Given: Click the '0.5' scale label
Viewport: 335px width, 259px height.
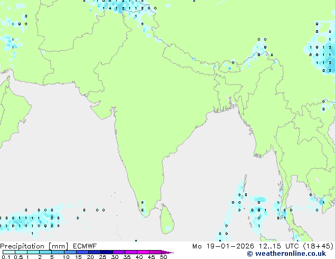Looking at the screenshot, I should click(18, 257).
